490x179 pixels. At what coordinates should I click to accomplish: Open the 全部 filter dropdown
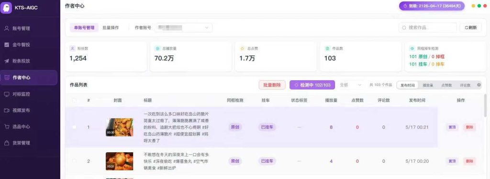351,85
